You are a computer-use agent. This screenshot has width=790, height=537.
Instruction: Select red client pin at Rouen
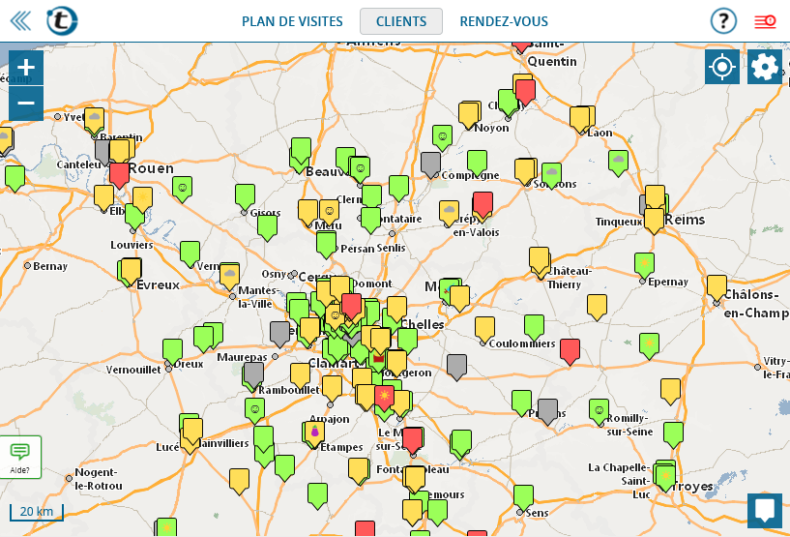(119, 174)
